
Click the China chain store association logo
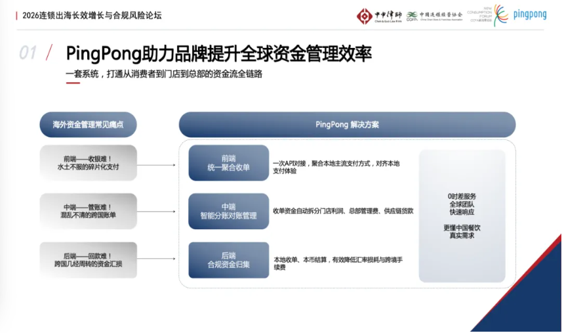[x=434, y=16]
